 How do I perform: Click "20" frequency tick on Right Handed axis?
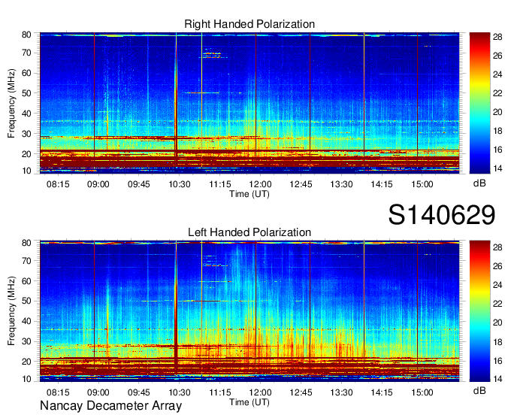point(26,154)
